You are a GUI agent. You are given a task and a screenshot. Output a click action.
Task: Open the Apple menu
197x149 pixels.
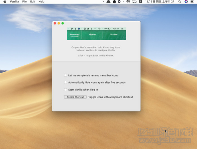click(5, 2)
